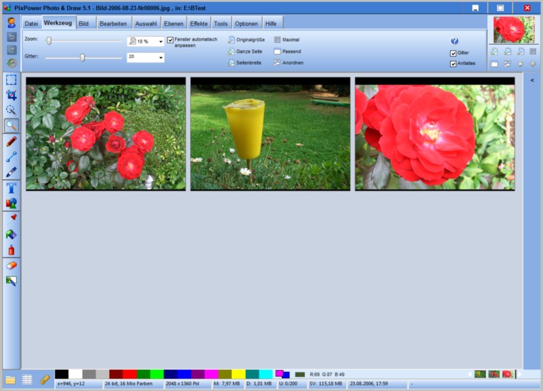
Task: Choose the Text tool
Action: (x=11, y=188)
